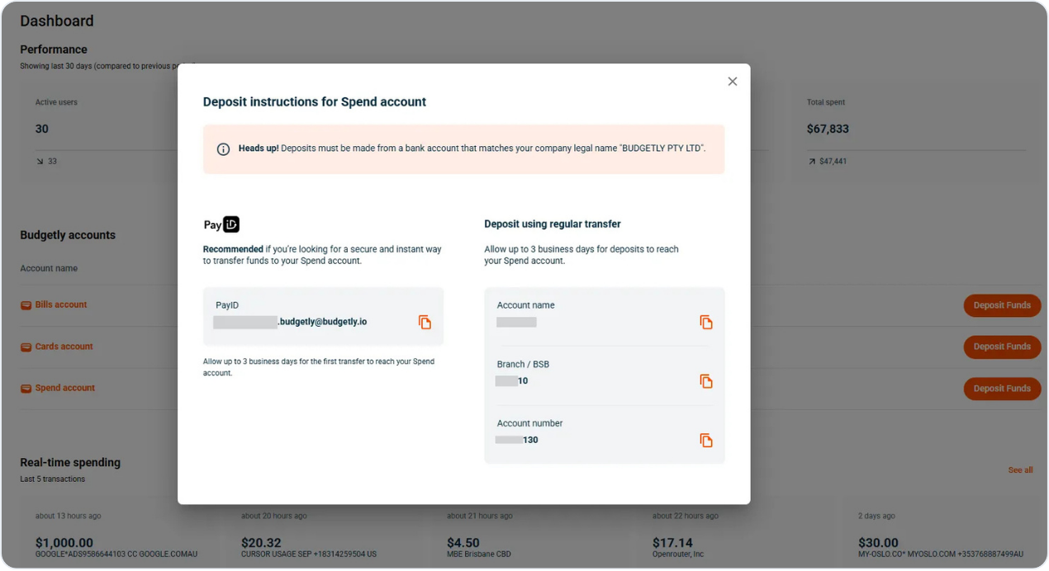
Task: Open See all transactions
Action: (1020, 470)
